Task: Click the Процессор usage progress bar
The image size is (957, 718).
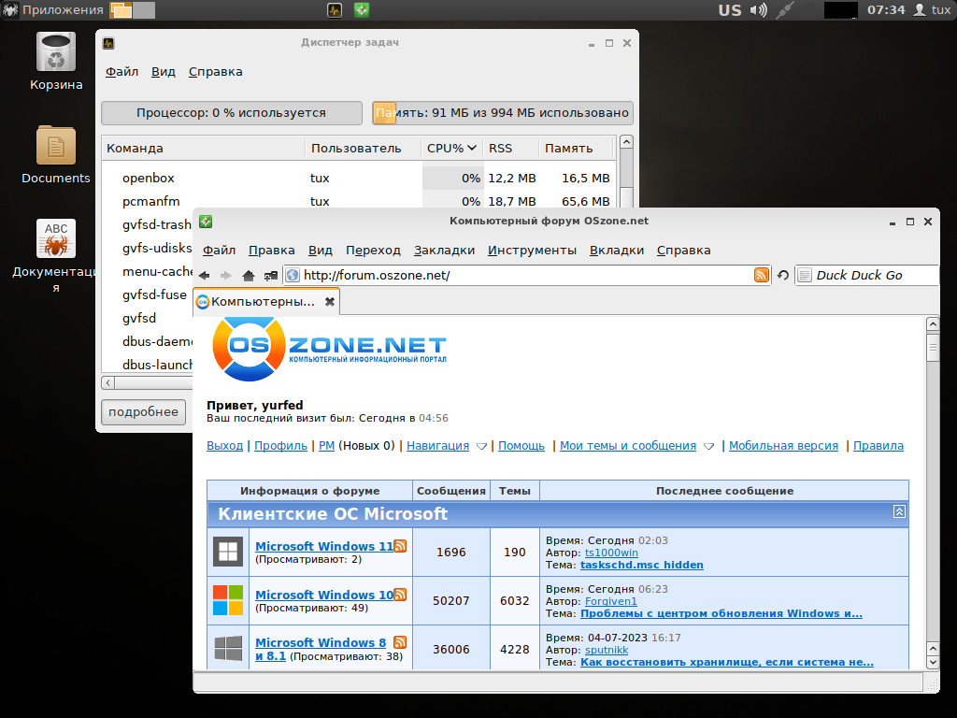Action: (232, 113)
